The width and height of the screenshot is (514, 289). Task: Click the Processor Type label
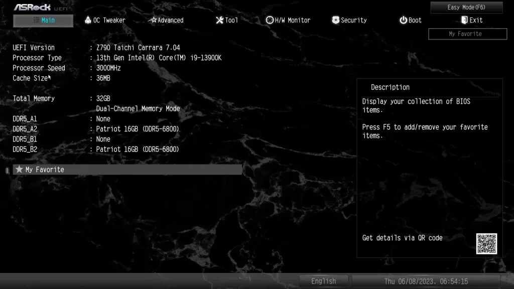(37, 58)
